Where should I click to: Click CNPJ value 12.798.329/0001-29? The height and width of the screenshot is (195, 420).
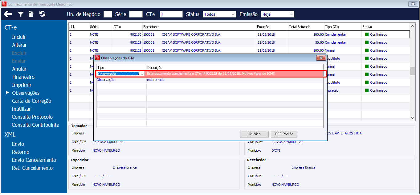pos(287,142)
